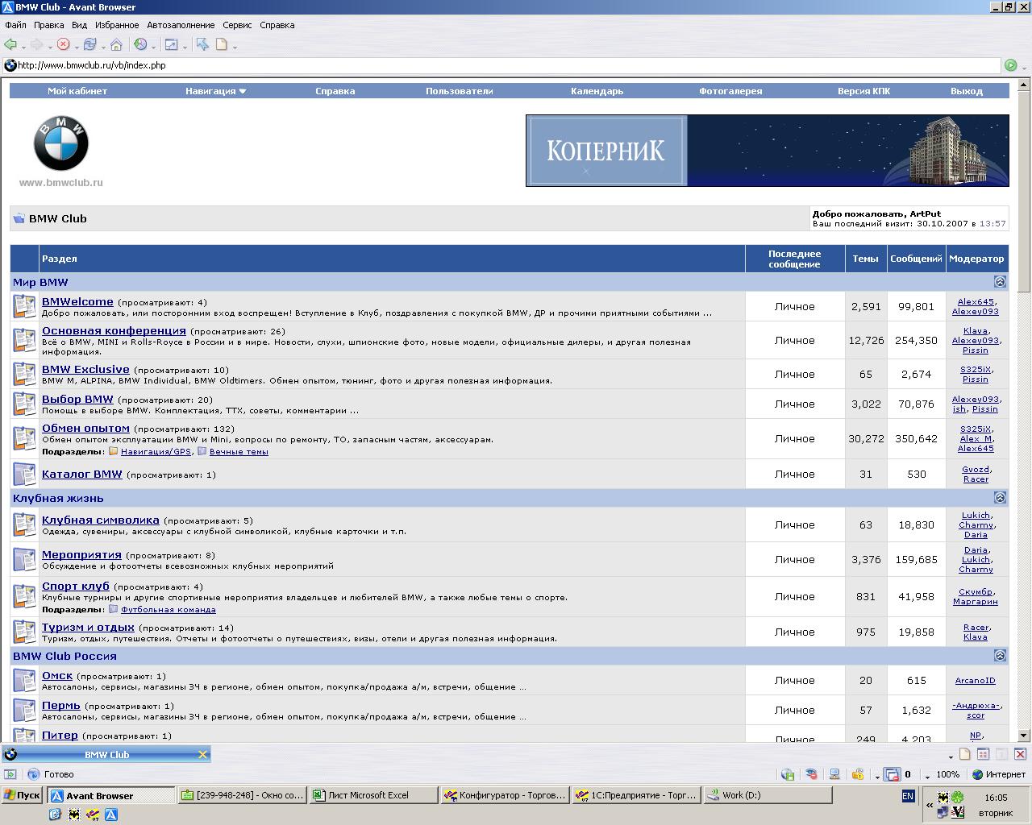Open moderator Alex645 profile in BMWelcome row
Viewport: 1032px width, 825px height.
976,302
